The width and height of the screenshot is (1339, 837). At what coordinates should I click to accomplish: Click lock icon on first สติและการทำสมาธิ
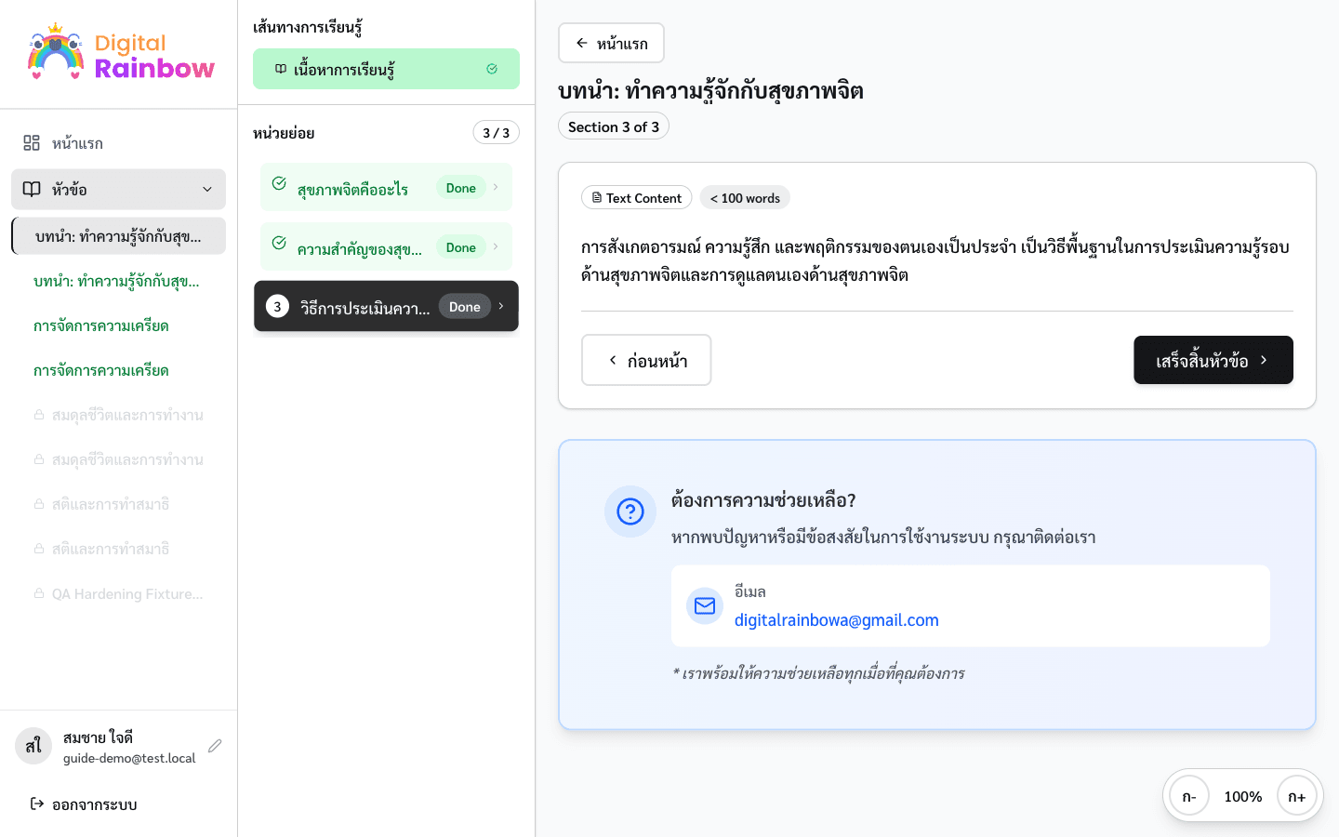pyautogui.click(x=39, y=504)
